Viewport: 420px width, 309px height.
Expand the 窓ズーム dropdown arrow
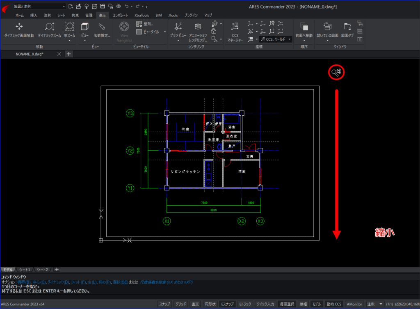tap(69, 41)
